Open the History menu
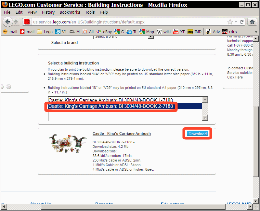This screenshot has width=260, height=211. [x=48, y=12]
